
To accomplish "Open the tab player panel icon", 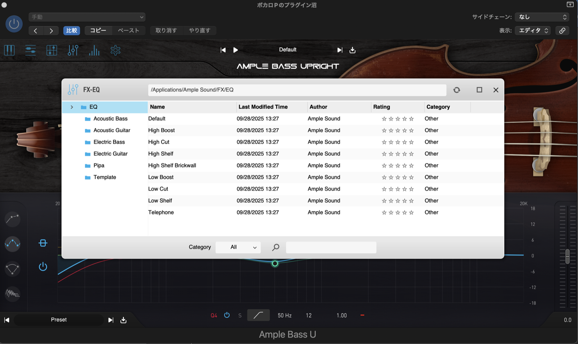I will pos(31,50).
